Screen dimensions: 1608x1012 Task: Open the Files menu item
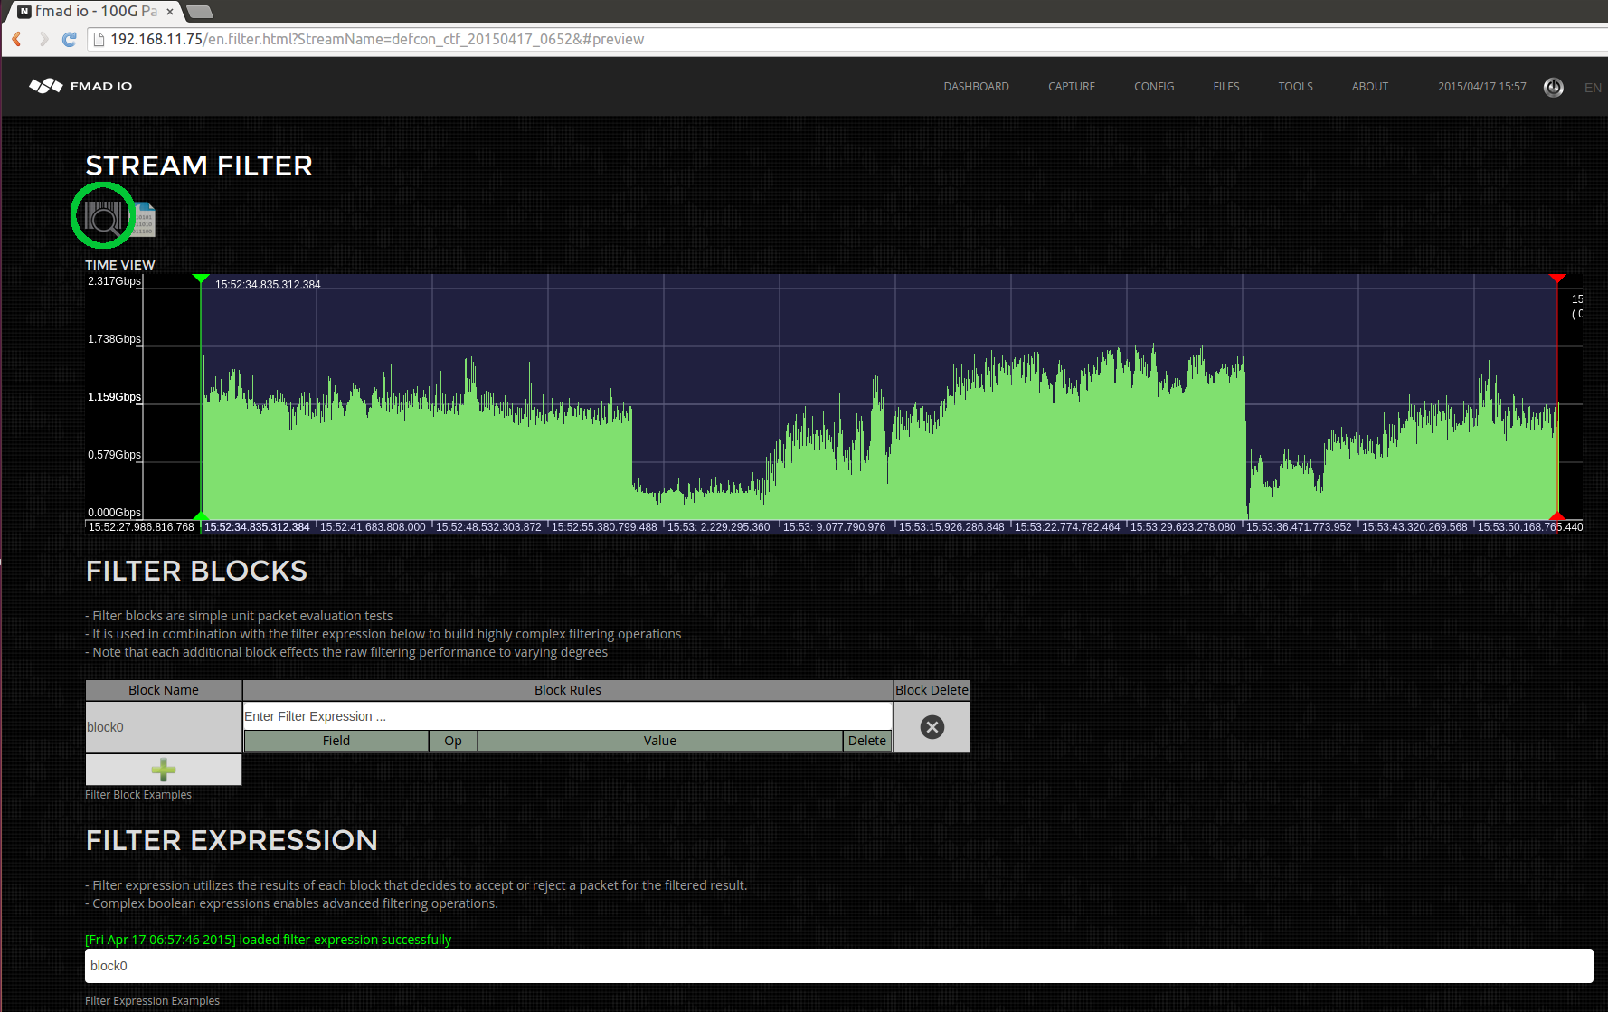click(x=1225, y=87)
